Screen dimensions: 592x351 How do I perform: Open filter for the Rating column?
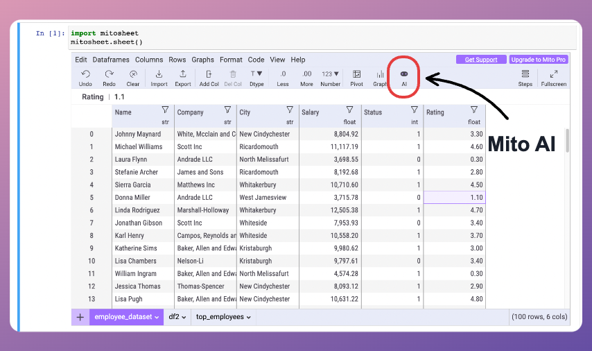[x=474, y=110]
